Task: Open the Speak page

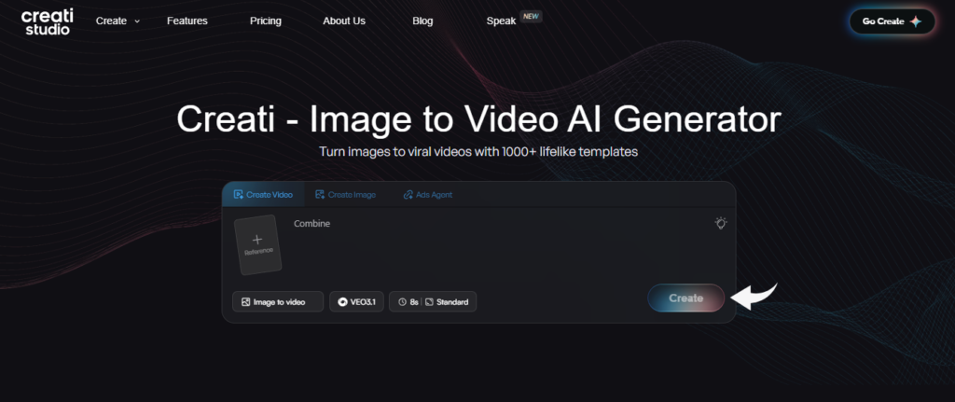Action: click(x=501, y=21)
